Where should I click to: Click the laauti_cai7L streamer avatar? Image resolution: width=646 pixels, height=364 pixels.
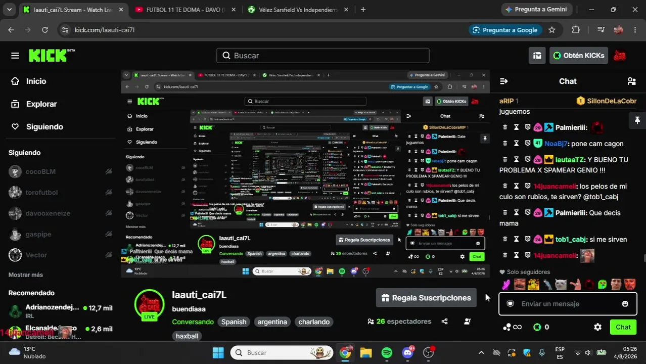[149, 305]
